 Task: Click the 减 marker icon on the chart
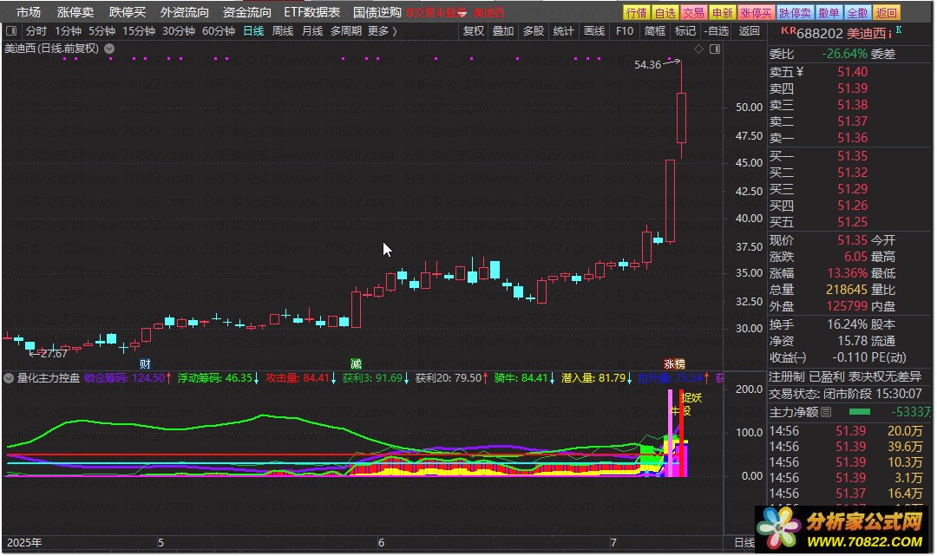pos(356,363)
